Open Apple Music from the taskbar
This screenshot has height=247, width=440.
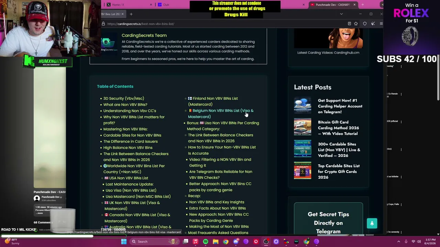pyautogui.click(x=195, y=242)
